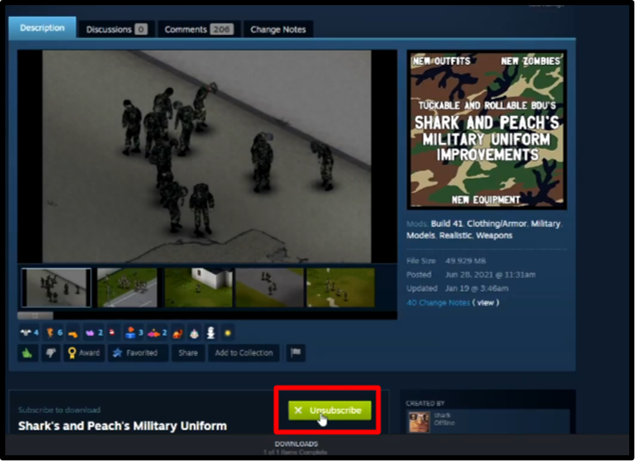Click the thumbs up rate button
Image resolution: width=635 pixels, height=461 pixels.
tap(27, 353)
